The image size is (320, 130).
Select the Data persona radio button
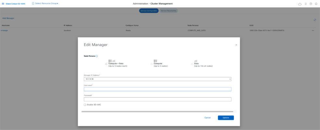point(192,64)
